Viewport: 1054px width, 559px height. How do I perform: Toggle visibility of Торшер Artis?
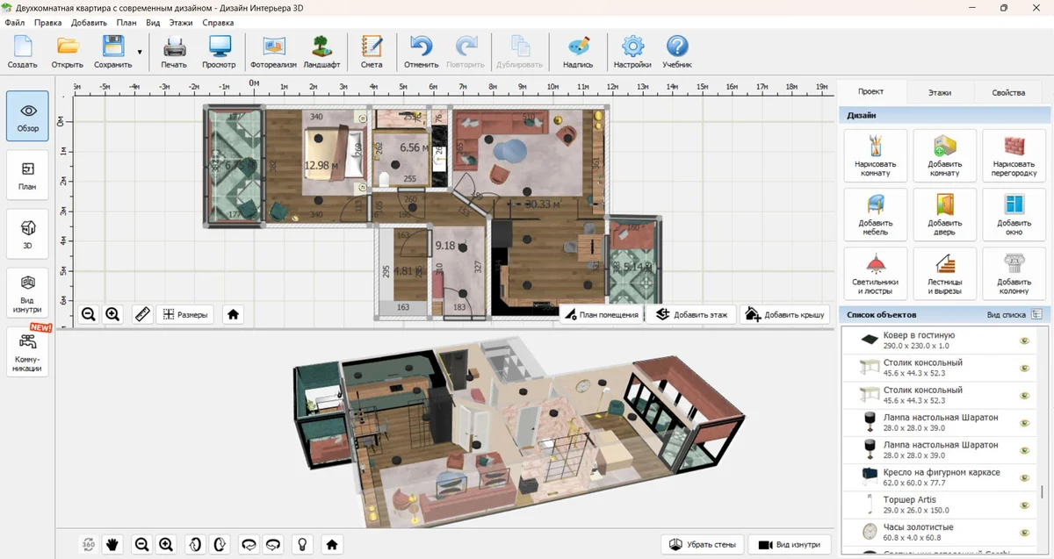1024,505
